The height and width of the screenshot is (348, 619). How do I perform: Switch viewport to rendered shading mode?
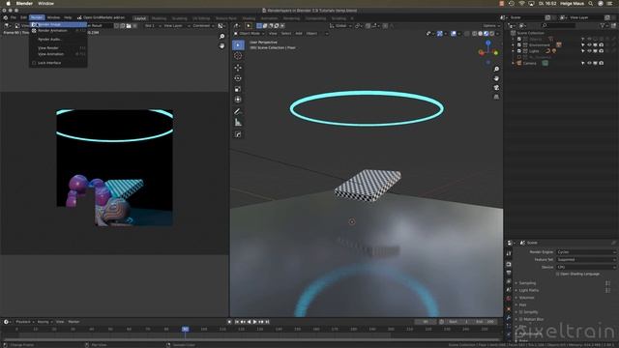click(492, 34)
